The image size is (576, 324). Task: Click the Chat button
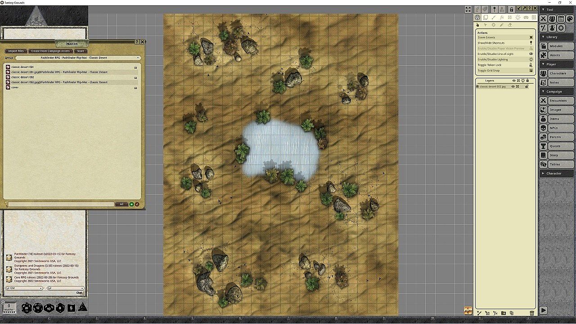(x=79, y=293)
